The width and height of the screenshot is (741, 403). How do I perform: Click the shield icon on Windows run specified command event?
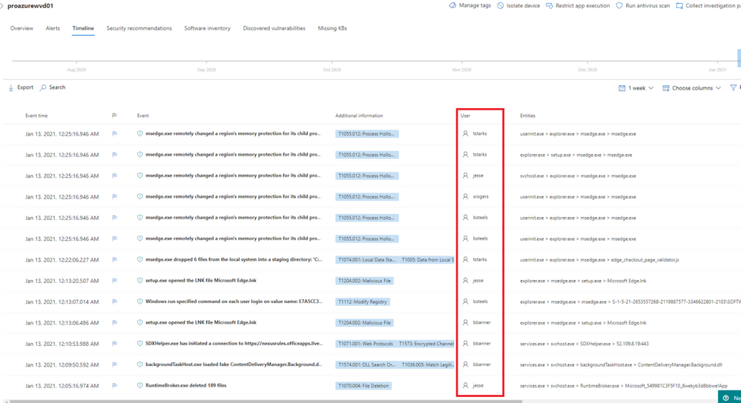(x=139, y=302)
